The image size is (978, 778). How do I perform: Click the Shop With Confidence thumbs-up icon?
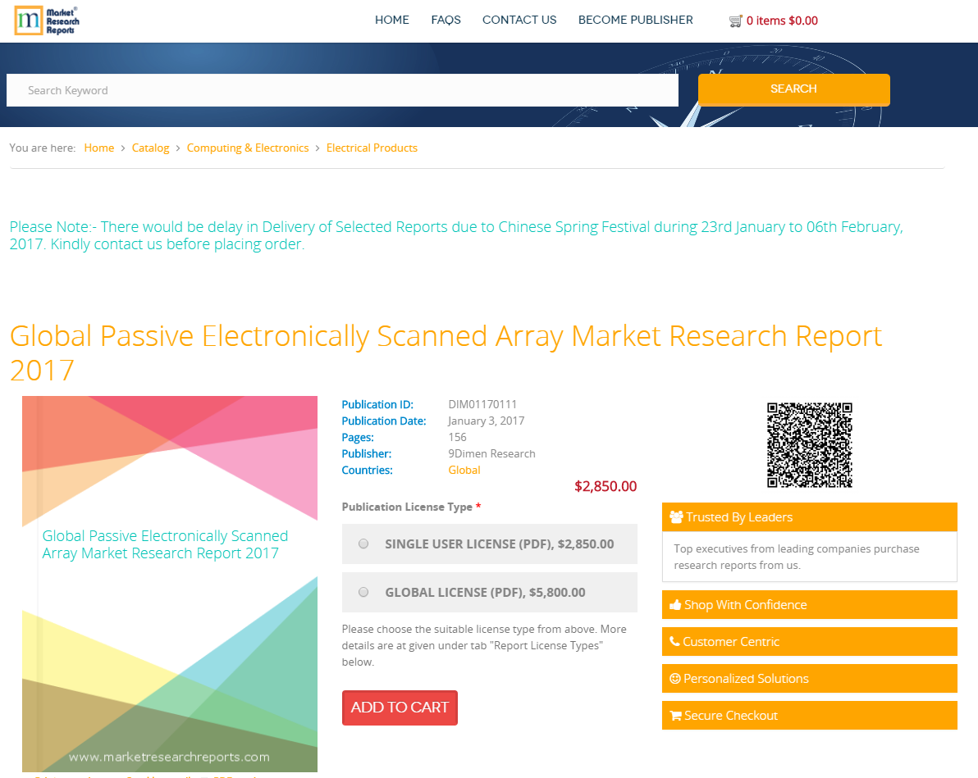click(x=675, y=605)
